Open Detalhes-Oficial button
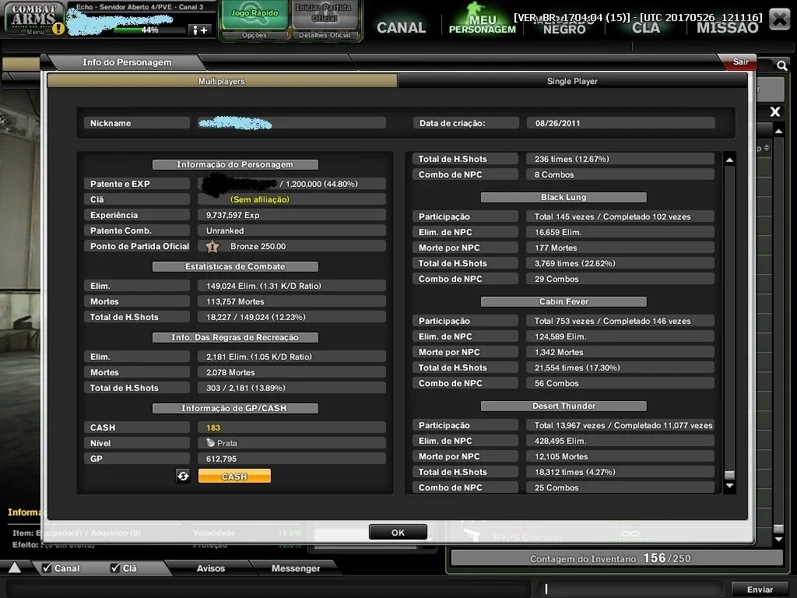 (325, 35)
